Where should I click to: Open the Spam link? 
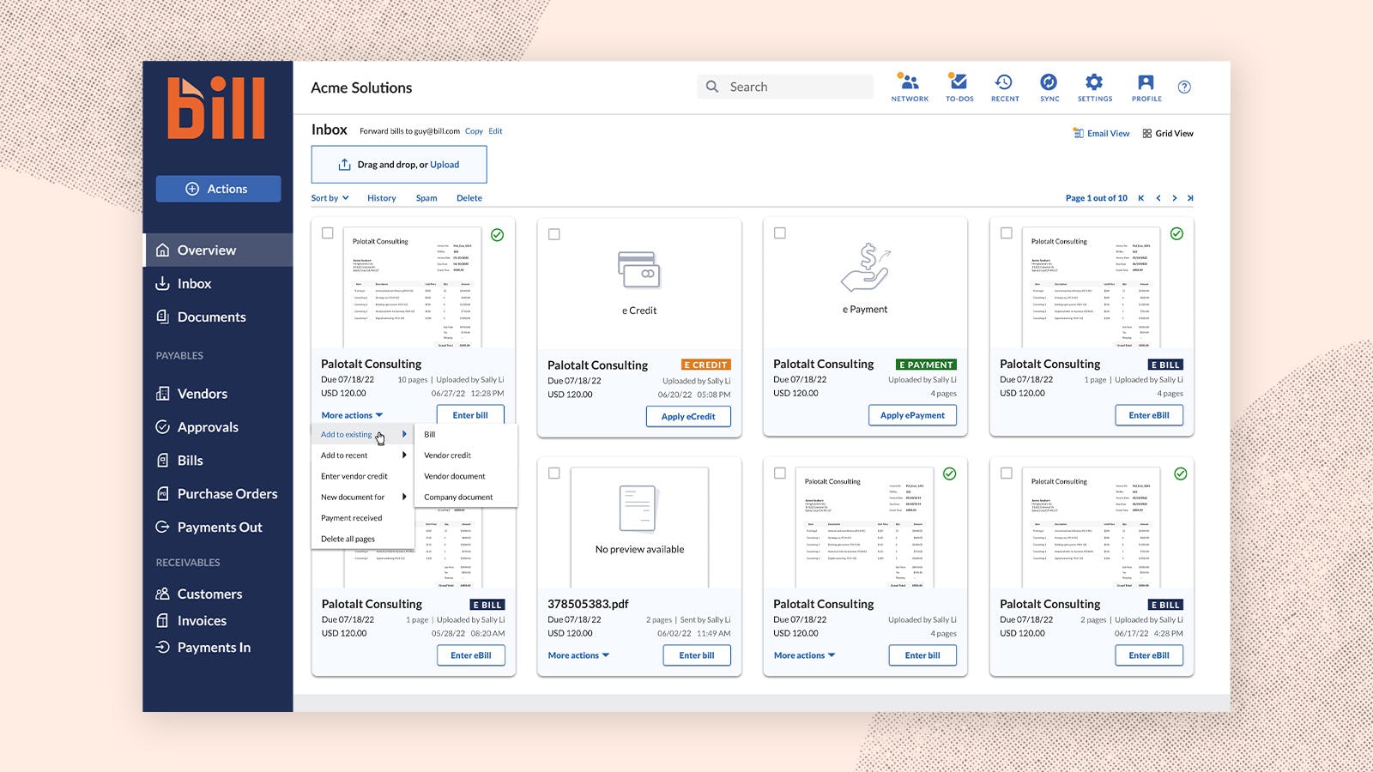[x=426, y=198]
